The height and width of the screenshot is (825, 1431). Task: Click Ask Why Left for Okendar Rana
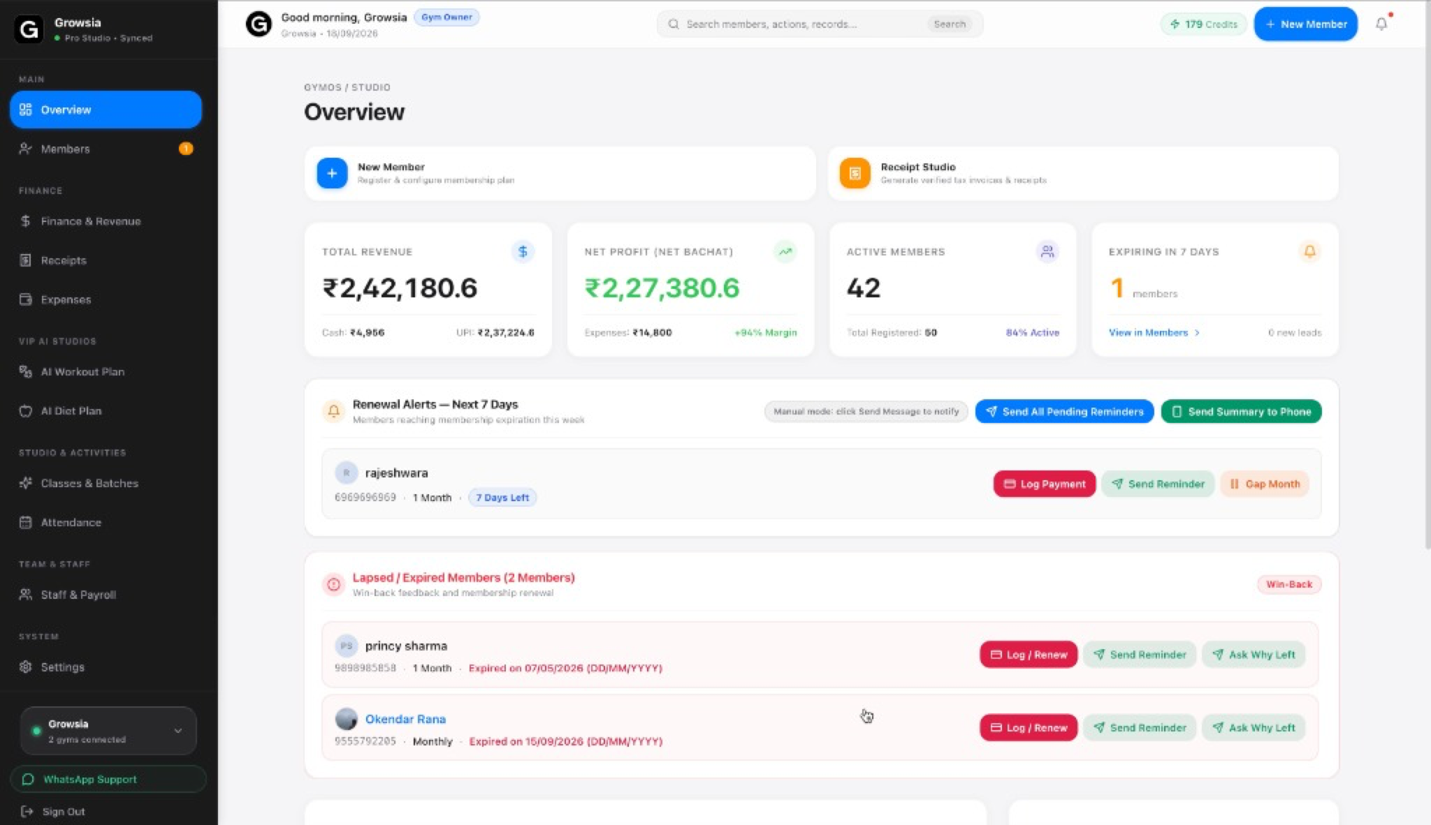1254,728
